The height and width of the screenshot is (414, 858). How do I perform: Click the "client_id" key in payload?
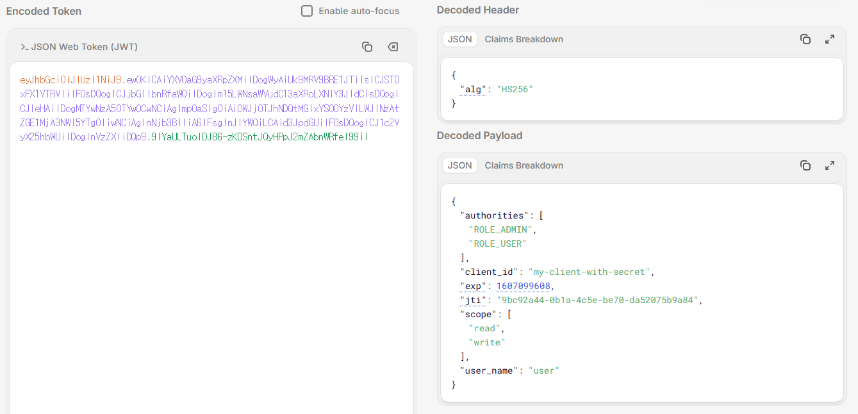[490, 272]
